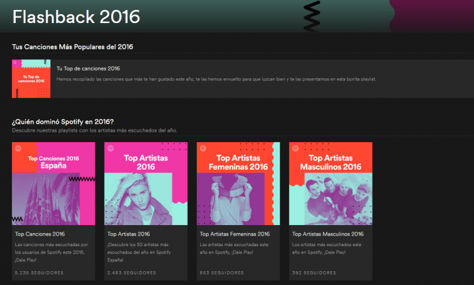Click 'Las canciones más escuchadas por' description

click(51, 252)
